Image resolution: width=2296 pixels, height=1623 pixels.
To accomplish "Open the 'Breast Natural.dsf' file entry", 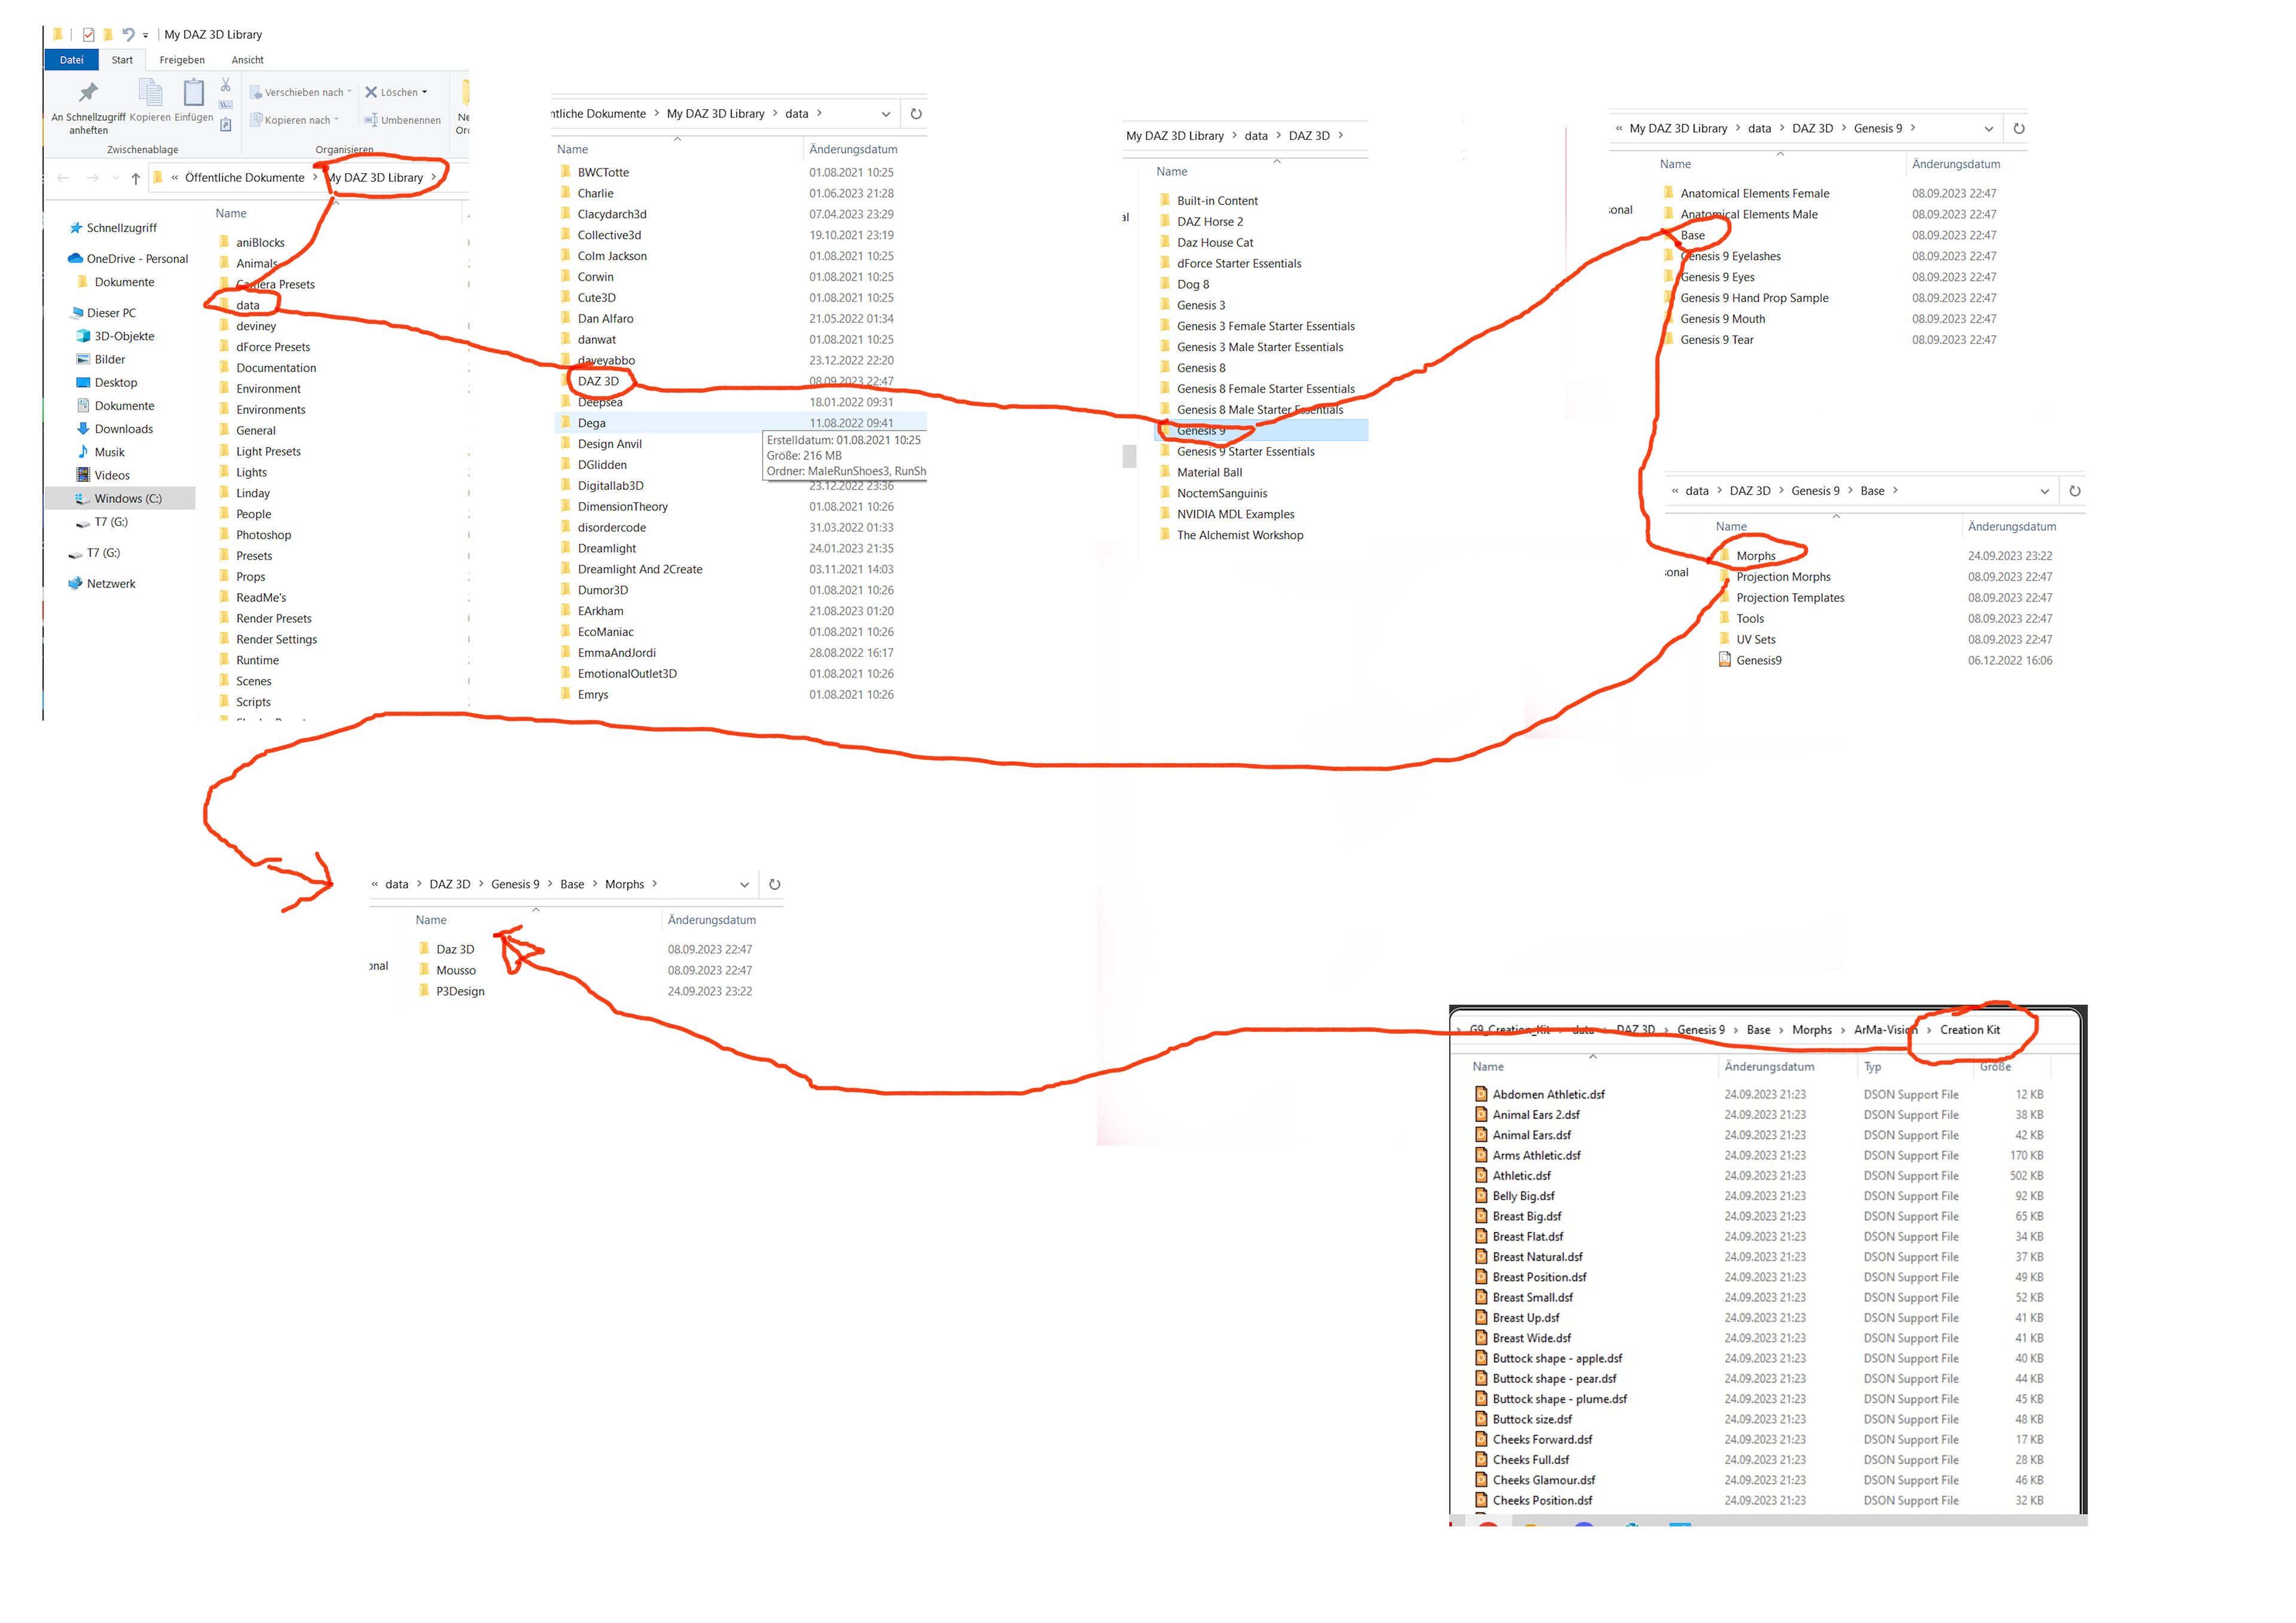I will coord(1537,1257).
